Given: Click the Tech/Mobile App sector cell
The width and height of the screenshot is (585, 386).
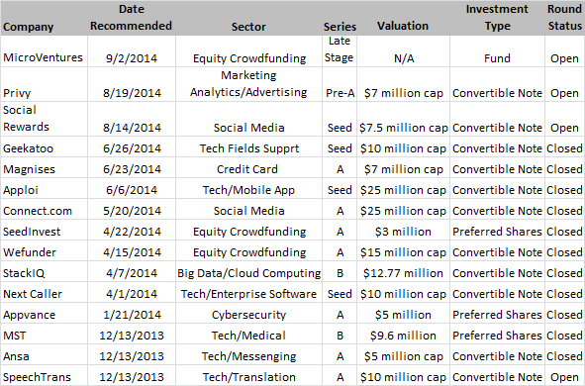Looking at the screenshot, I should click(x=248, y=189).
